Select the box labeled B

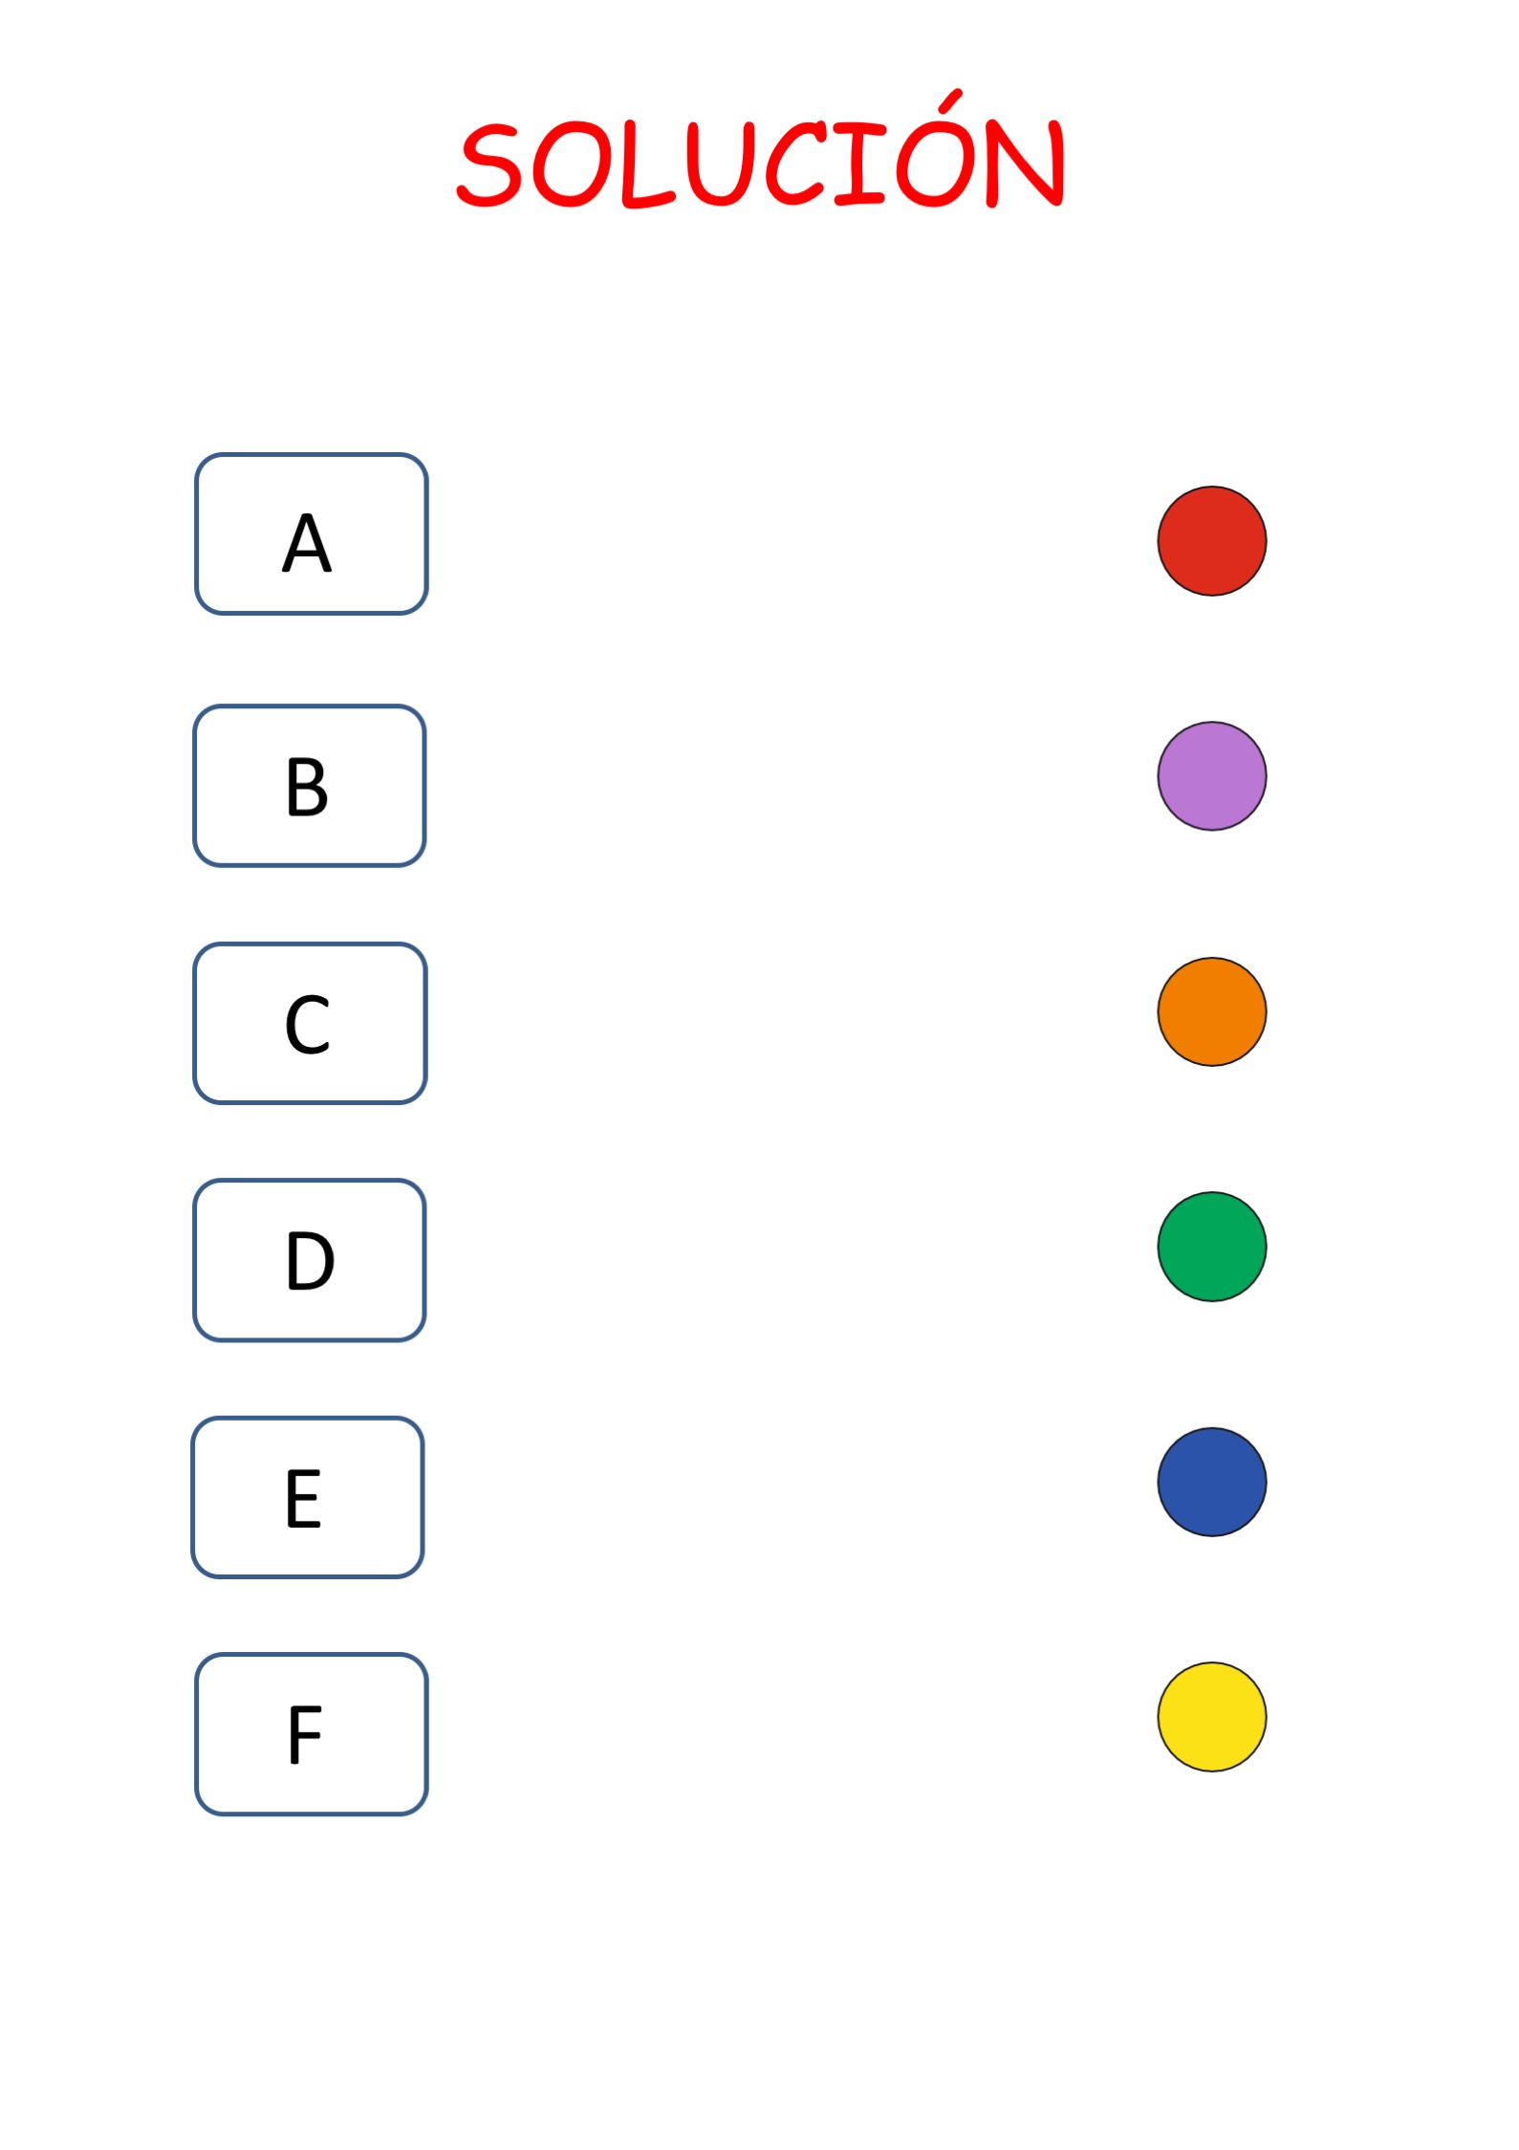pyautogui.click(x=309, y=786)
